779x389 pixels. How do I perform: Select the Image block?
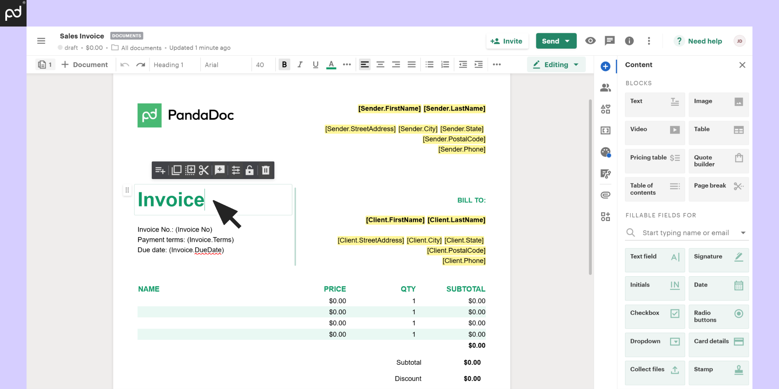(x=719, y=105)
